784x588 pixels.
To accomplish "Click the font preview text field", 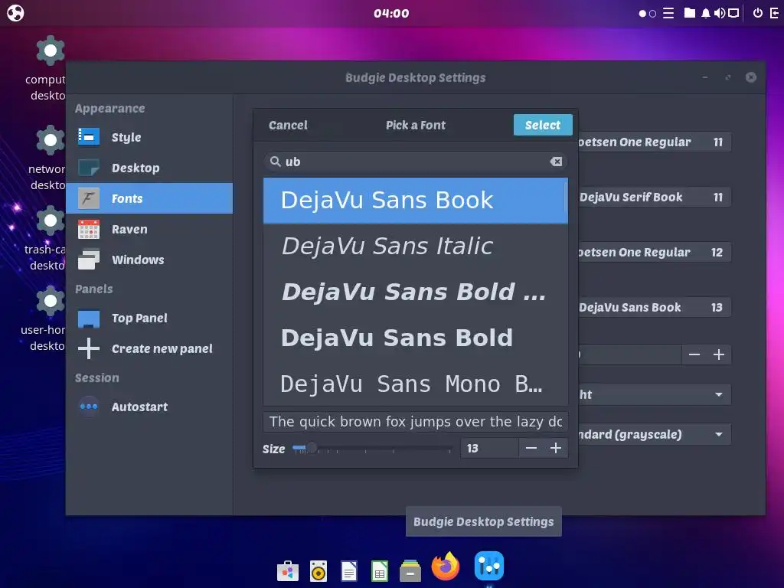I will tap(416, 422).
